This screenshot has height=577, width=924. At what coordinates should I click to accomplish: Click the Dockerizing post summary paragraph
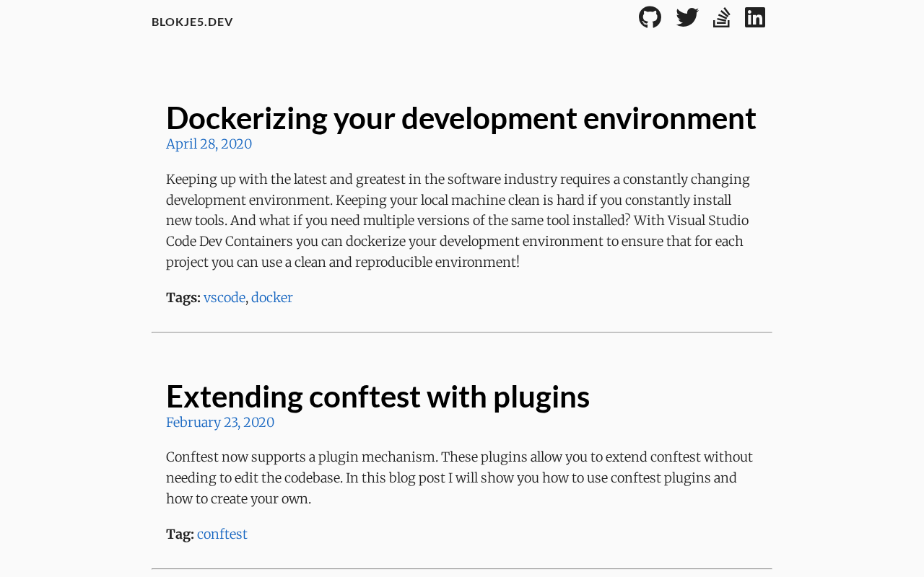458,220
